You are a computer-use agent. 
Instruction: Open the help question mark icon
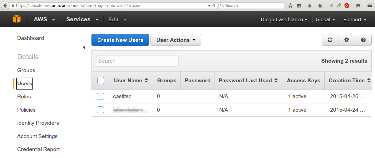click(363, 40)
